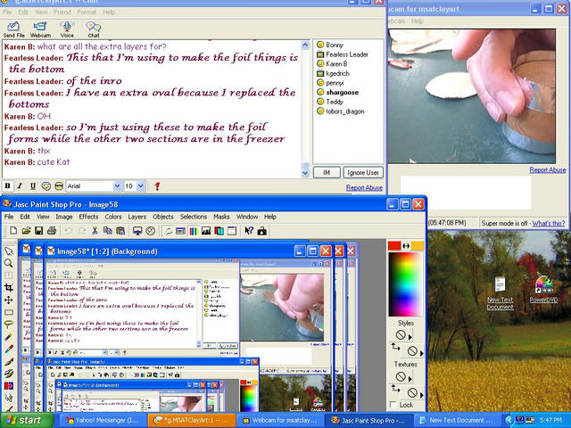Click Report Abuse link in webcam window
The height and width of the screenshot is (428, 571).
coord(547,169)
